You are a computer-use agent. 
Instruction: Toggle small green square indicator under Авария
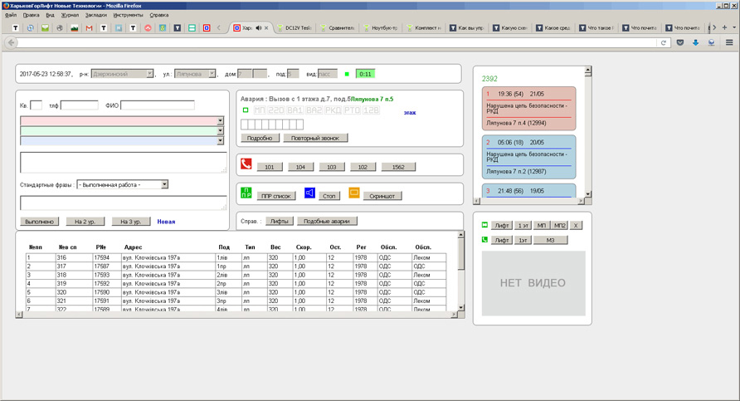point(245,110)
